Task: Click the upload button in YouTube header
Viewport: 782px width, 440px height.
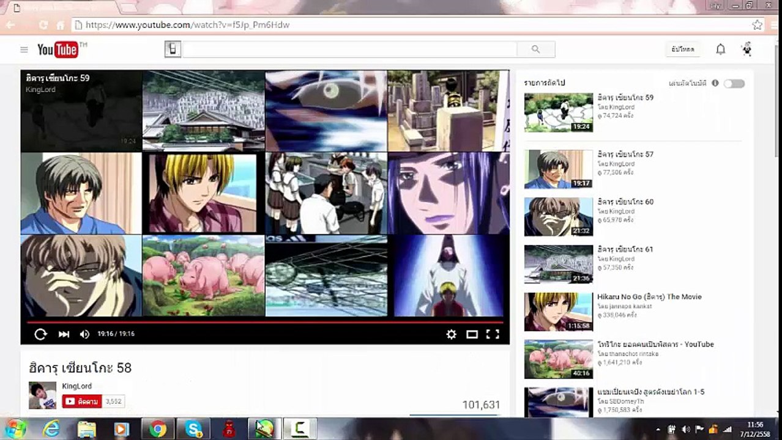Action: (x=683, y=50)
